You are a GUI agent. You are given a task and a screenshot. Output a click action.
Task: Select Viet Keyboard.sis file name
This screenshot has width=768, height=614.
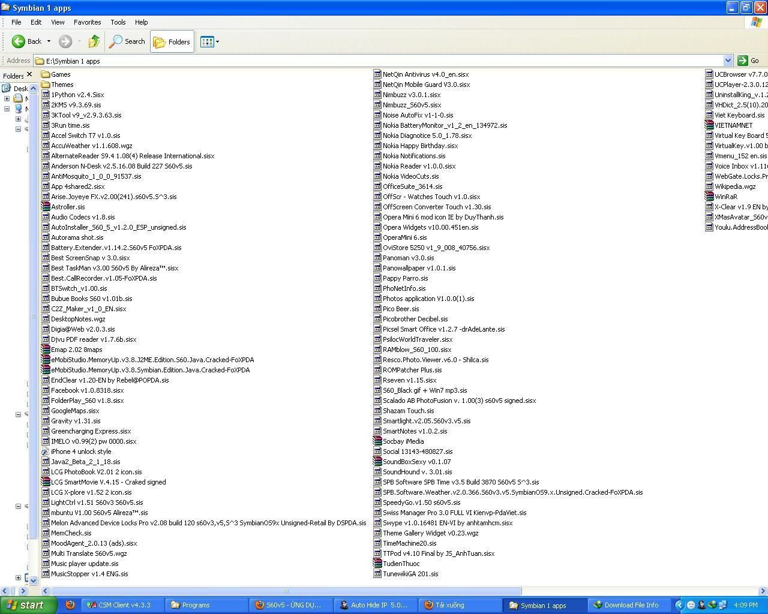pos(739,115)
